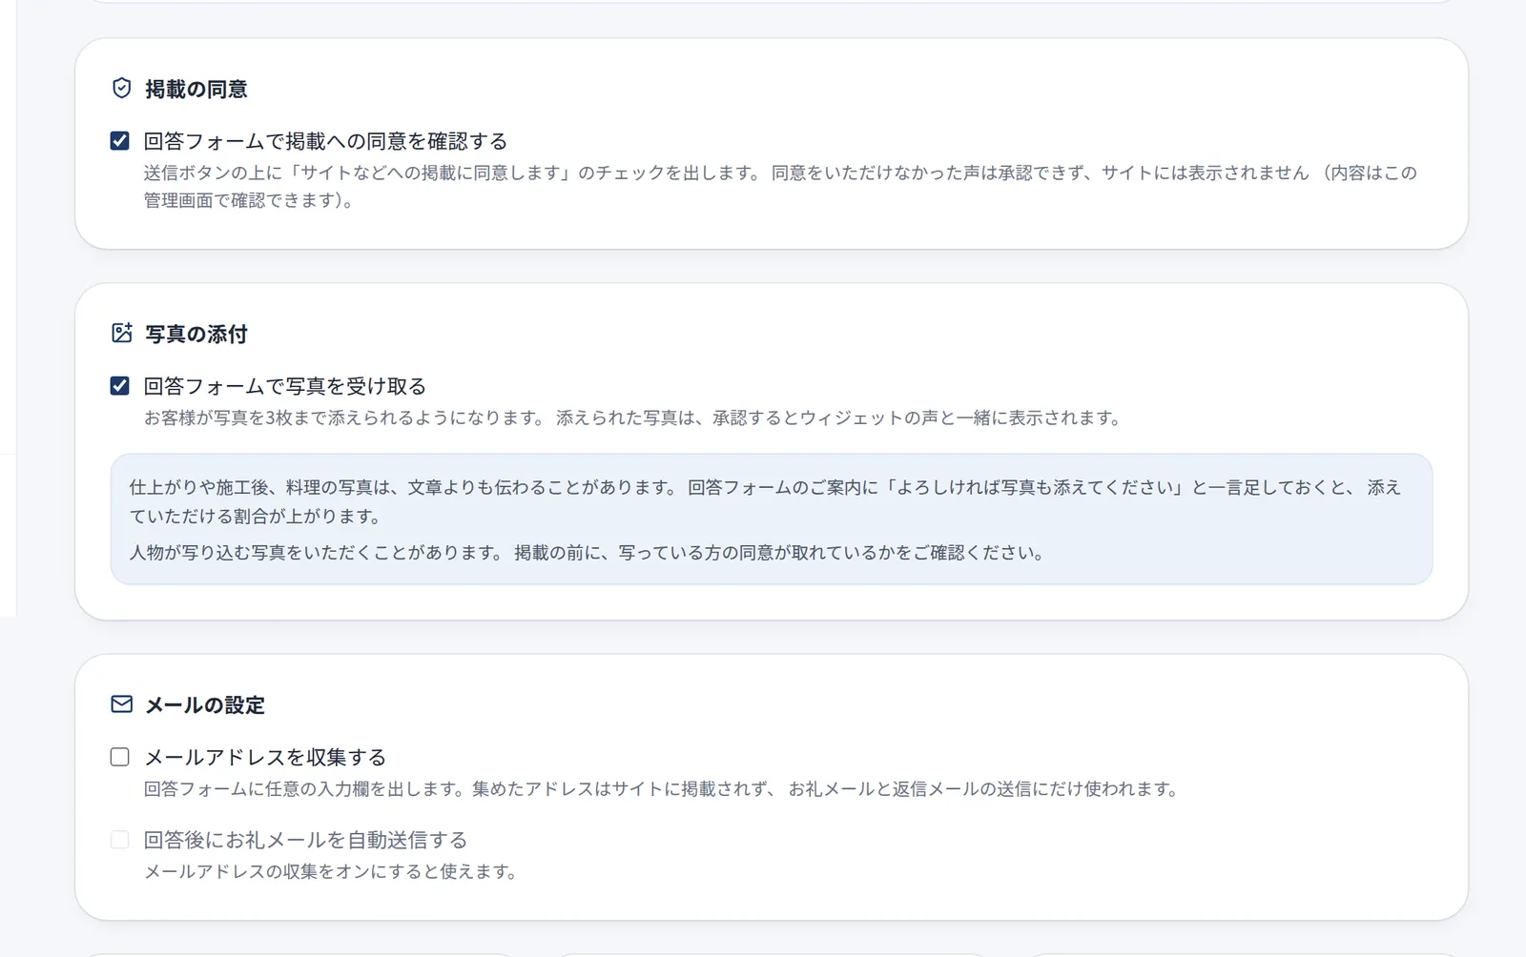Click the 掲載の同意 section heading
This screenshot has width=1526, height=957.
click(196, 90)
